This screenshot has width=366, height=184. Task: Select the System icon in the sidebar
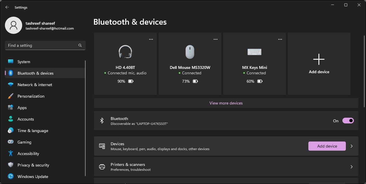click(11, 61)
